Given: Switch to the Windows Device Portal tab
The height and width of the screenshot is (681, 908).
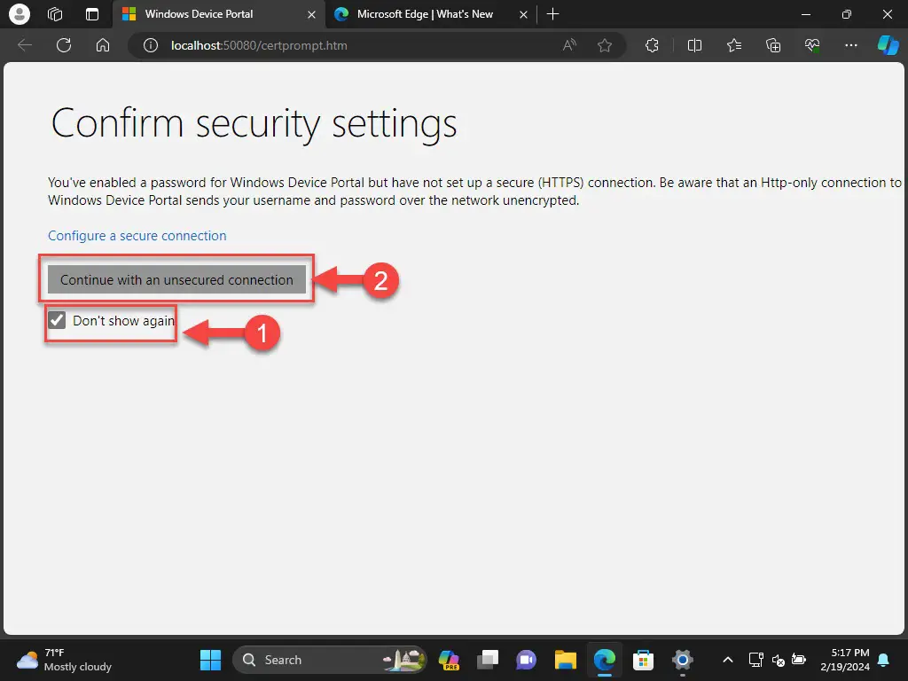Looking at the screenshot, I should [219, 14].
